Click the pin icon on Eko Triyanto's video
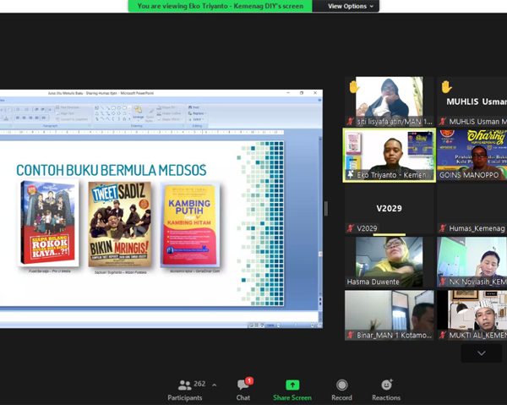The image size is (507, 405). click(351, 175)
